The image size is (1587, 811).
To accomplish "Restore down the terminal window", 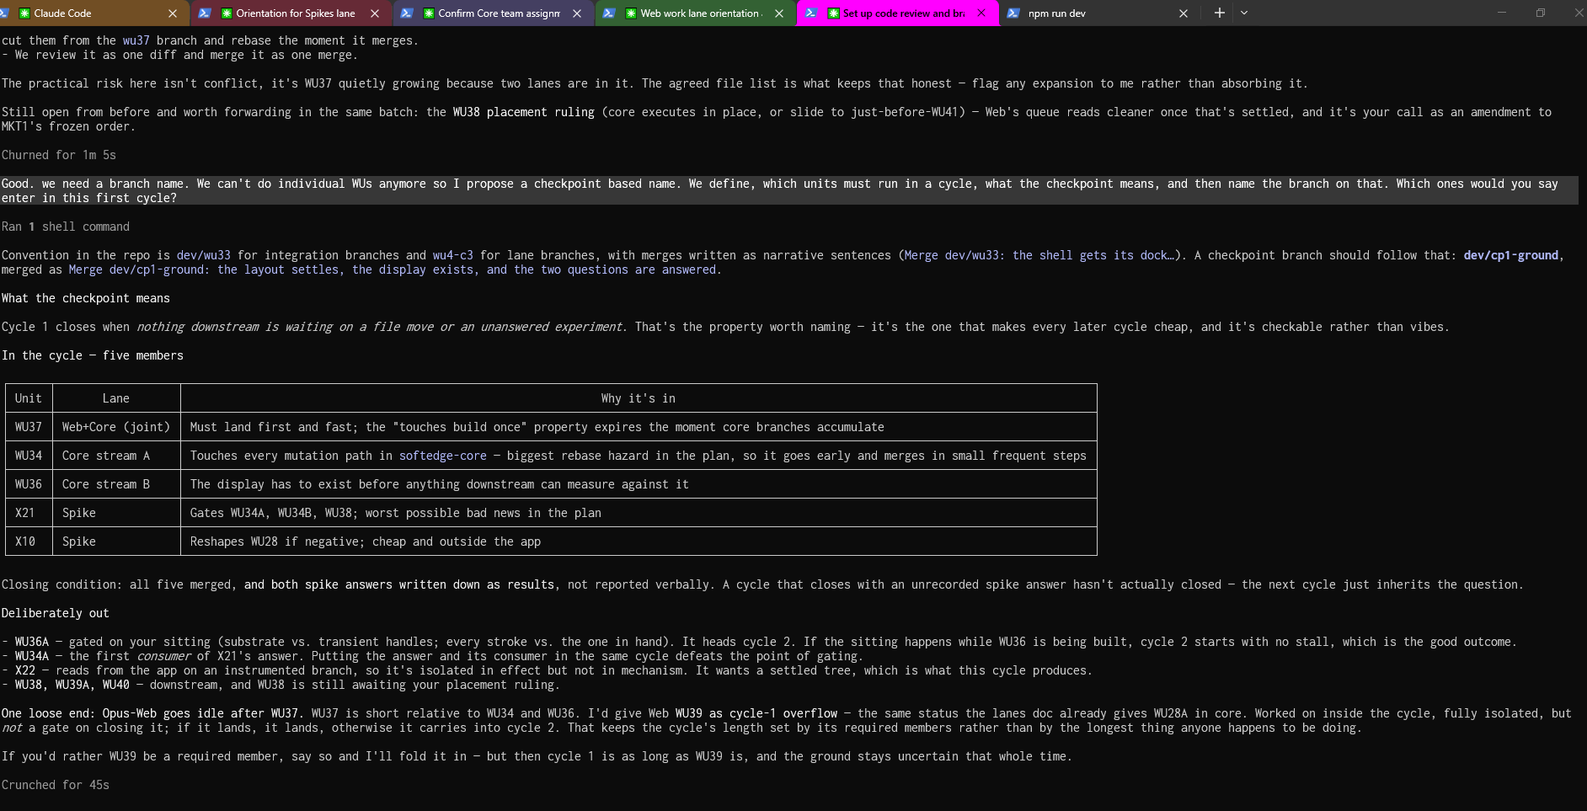I will point(1540,13).
